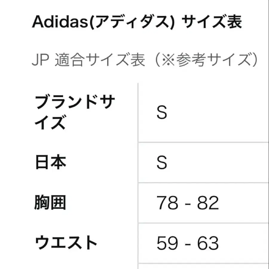Click the number 59 in ウエスト row
Viewport: 269px width, 269px height.
point(167,243)
